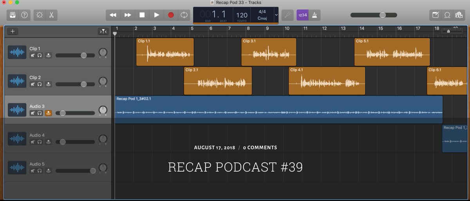The width and height of the screenshot is (470, 201).
Task: Click the Clip 1 track volume slider
Action: point(75,56)
